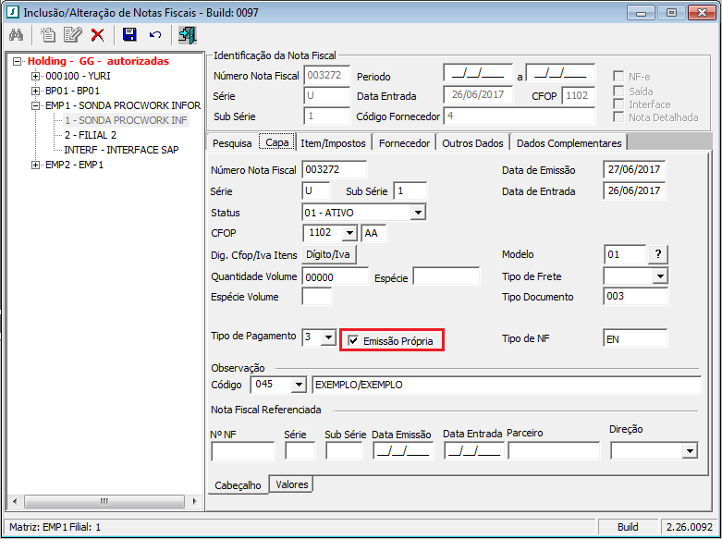Expand the EMP2 - EMP1 tree node

tap(36, 165)
